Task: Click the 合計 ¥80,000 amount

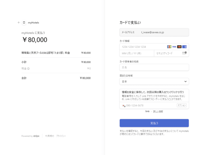Action: (85, 78)
